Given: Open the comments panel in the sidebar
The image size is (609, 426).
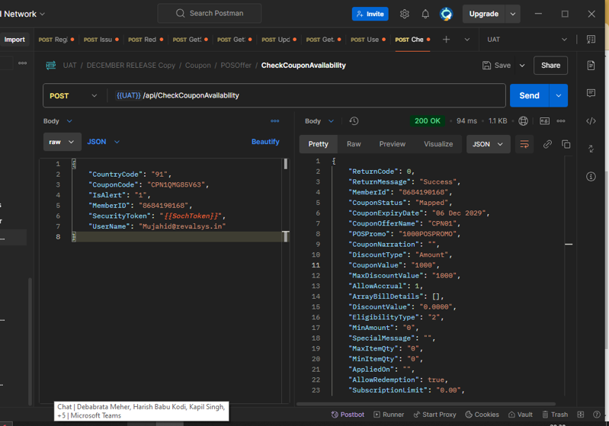Looking at the screenshot, I should click(591, 93).
